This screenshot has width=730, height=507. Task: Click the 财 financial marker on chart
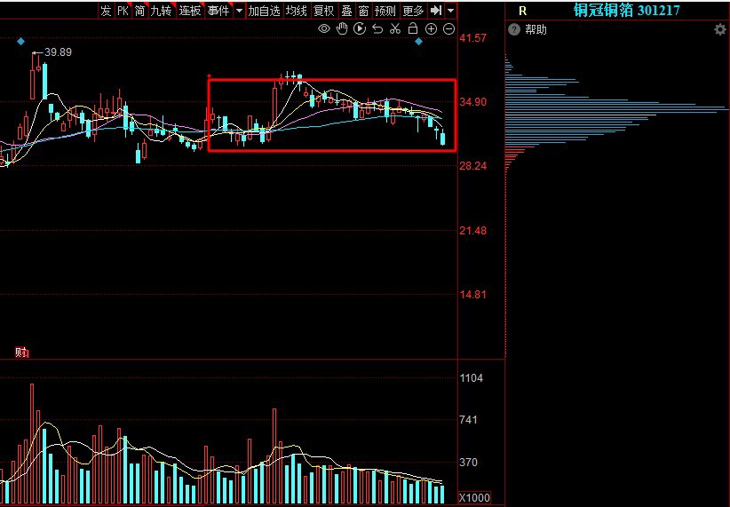click(x=22, y=353)
